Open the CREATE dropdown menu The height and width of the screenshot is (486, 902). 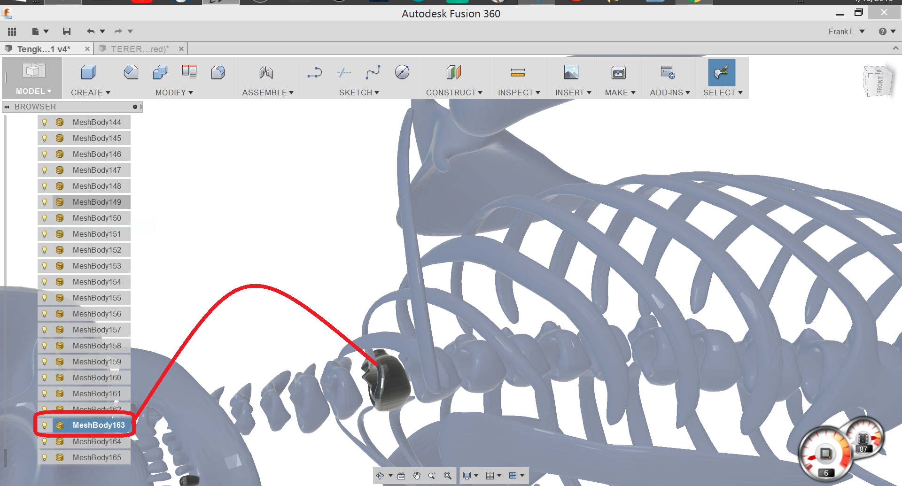coord(91,93)
